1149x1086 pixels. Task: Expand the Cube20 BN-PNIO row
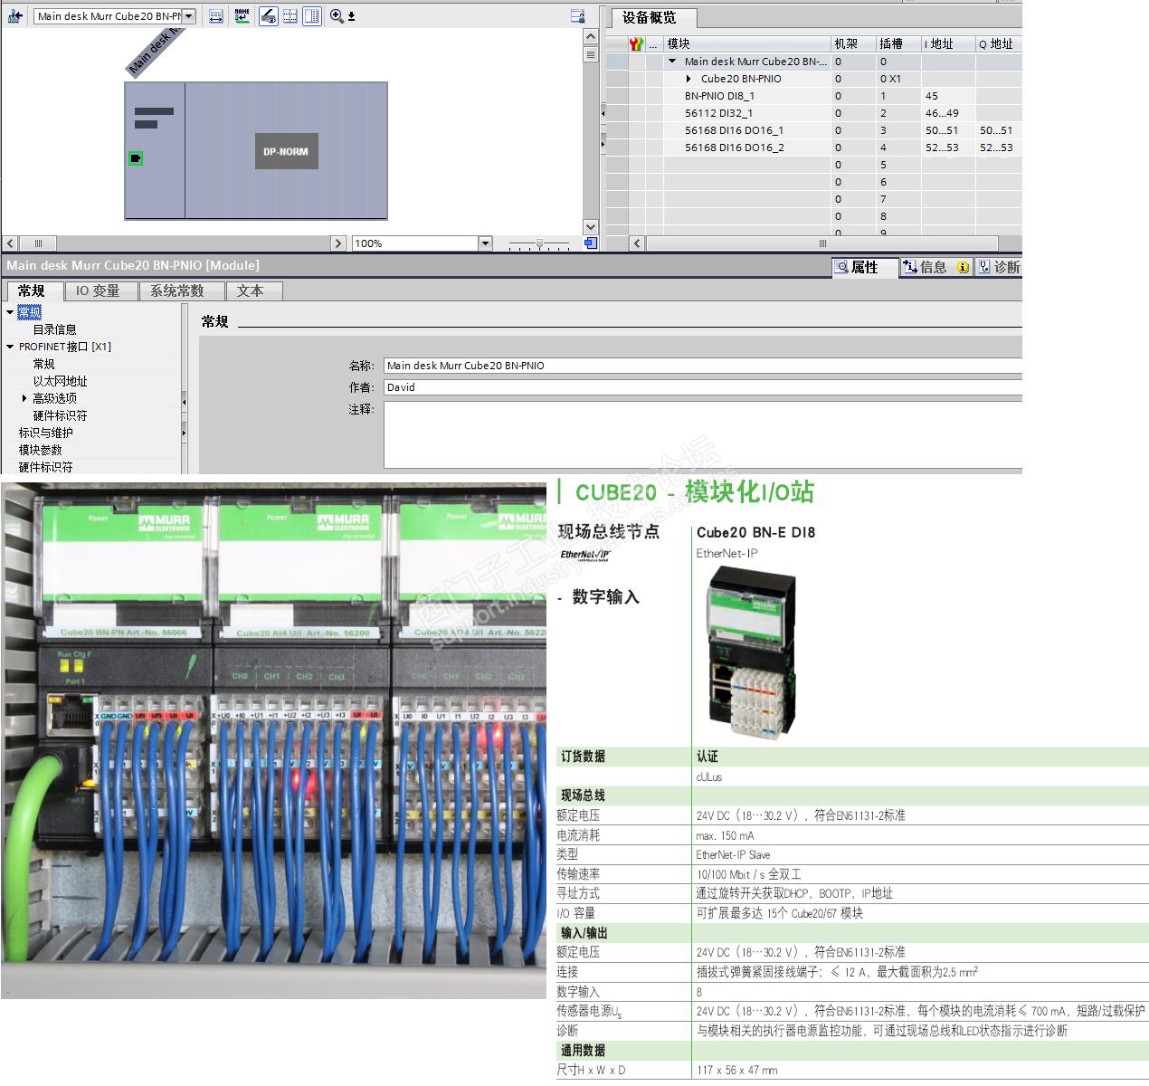(x=688, y=79)
